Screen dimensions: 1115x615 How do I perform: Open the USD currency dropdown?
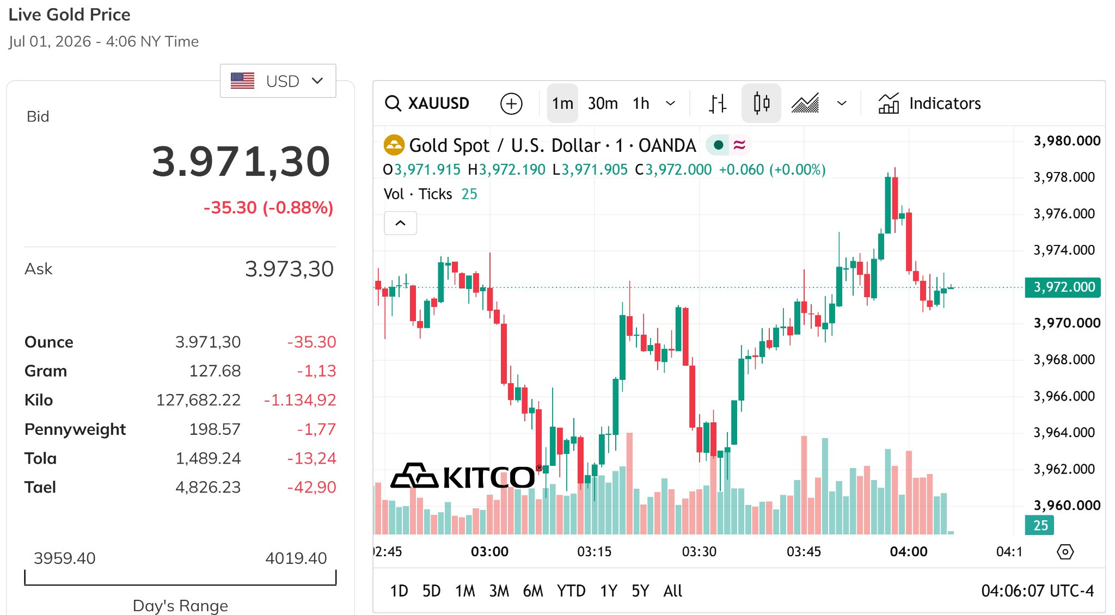[278, 81]
